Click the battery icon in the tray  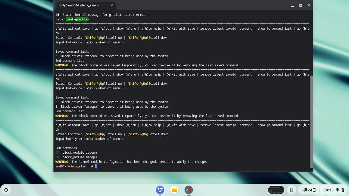point(343,190)
